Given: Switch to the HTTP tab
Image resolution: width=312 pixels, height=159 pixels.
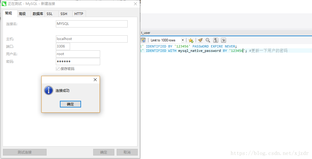Looking at the screenshot, I should click(x=79, y=14).
